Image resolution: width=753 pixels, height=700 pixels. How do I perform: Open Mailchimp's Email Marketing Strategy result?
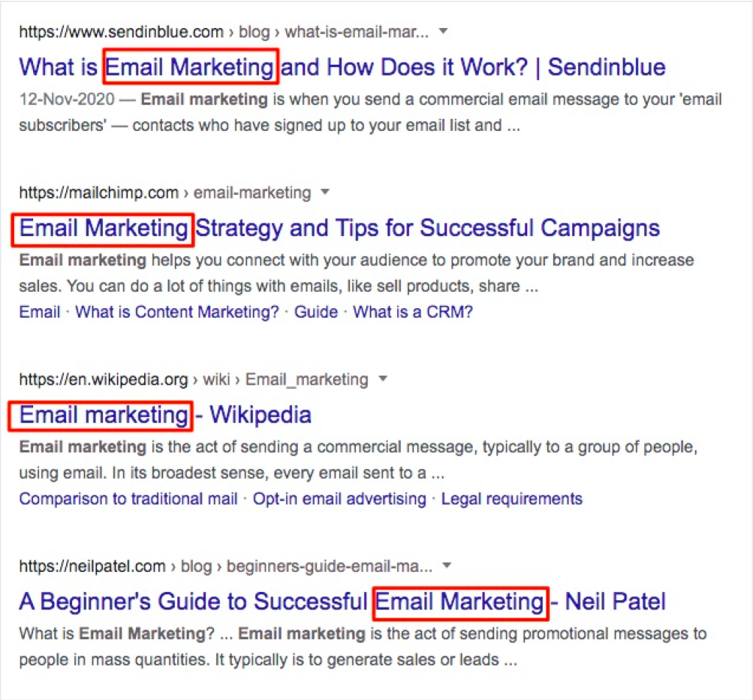click(339, 228)
